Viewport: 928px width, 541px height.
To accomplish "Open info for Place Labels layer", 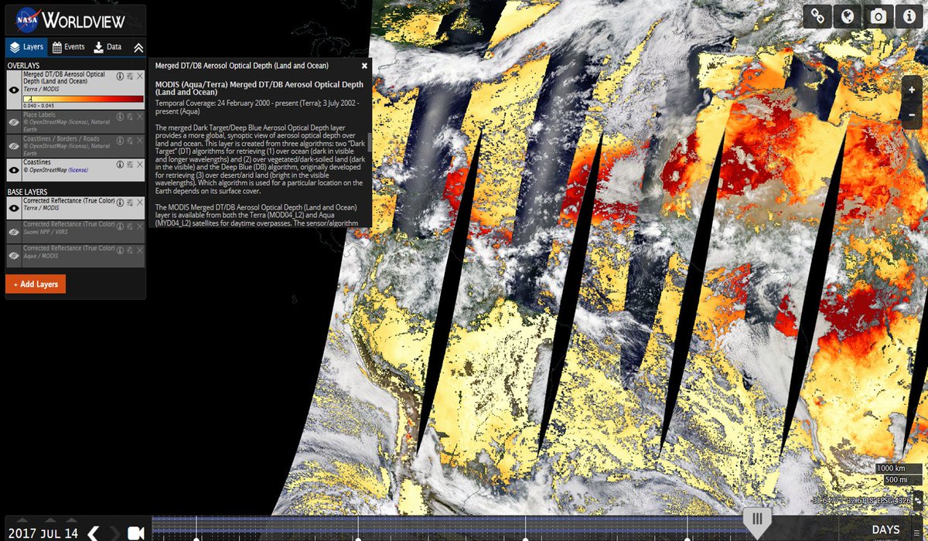I will [120, 116].
